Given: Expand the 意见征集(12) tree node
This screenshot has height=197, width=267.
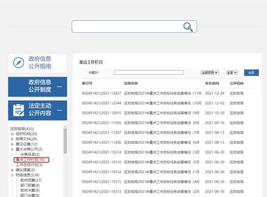Looking at the screenshot, I should [x=12, y=144].
